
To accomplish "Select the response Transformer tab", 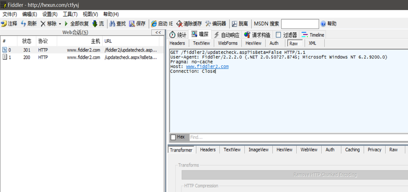I will (181, 150).
